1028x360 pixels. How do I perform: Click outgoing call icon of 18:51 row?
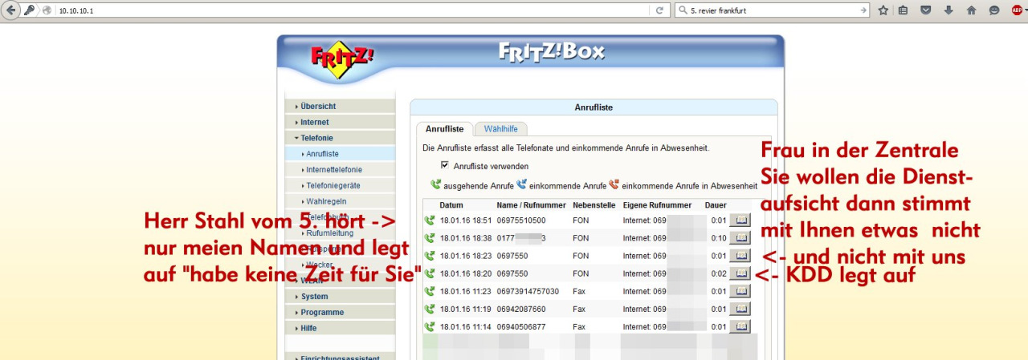click(430, 219)
